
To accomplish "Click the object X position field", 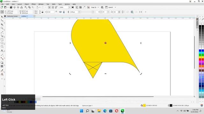I will coord(12,11).
